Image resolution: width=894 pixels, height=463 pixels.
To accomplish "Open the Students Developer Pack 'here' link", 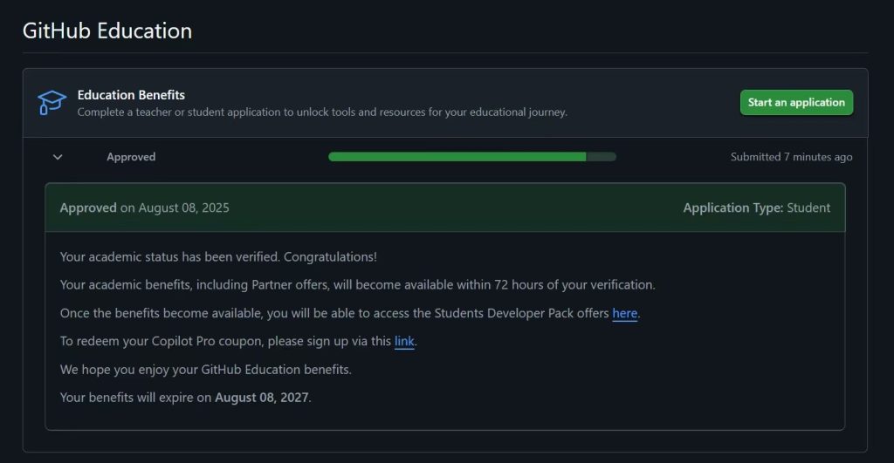I will (x=624, y=313).
